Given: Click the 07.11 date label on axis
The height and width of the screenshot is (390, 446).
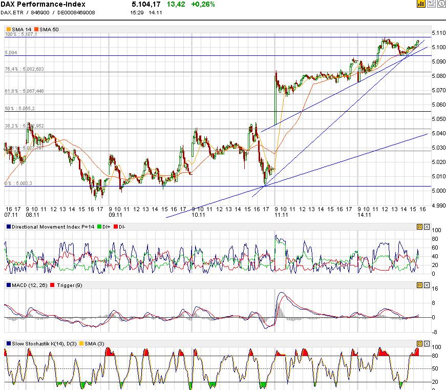Looking at the screenshot, I should pyautogui.click(x=11, y=215).
